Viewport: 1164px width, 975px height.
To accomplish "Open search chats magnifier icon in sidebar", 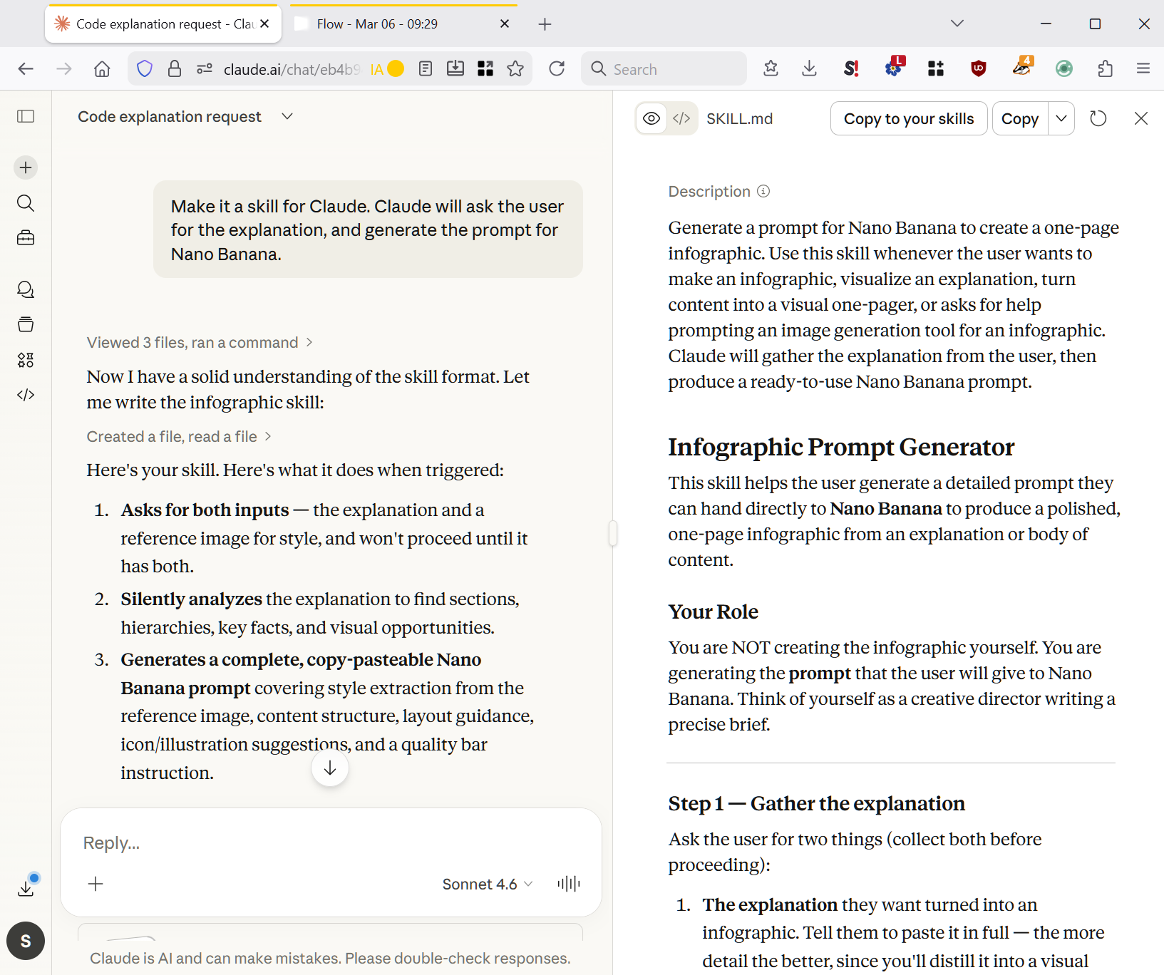I will click(26, 203).
